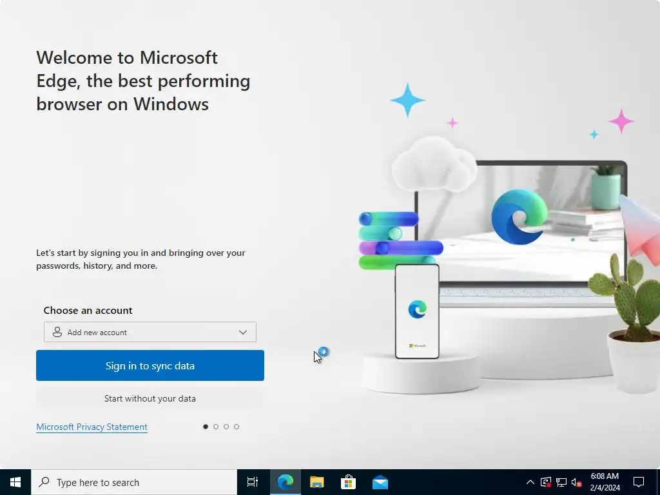Select the fourth page indicator dot

coord(237,427)
